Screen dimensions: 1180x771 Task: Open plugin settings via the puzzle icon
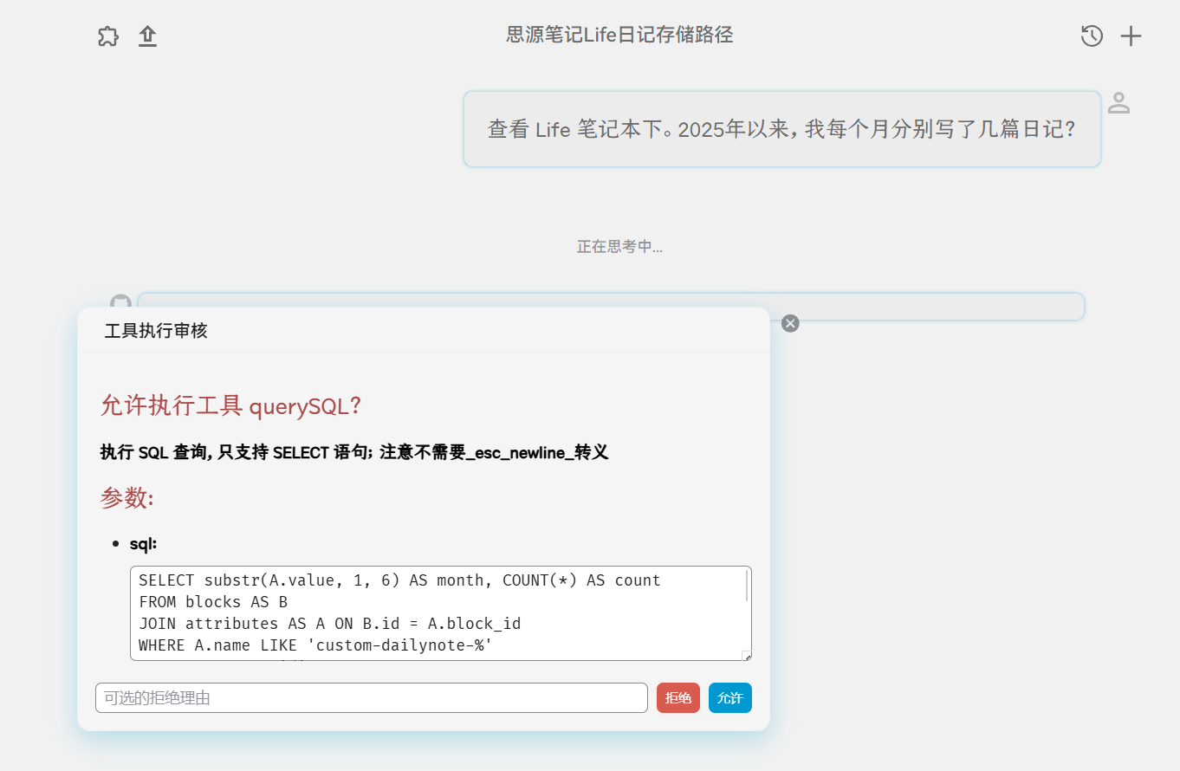tap(107, 36)
